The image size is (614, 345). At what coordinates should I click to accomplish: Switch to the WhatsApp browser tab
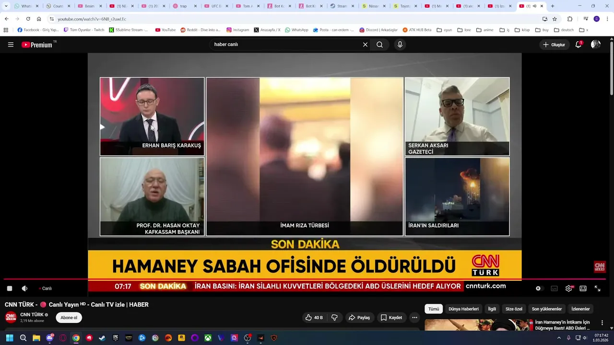(x=26, y=6)
